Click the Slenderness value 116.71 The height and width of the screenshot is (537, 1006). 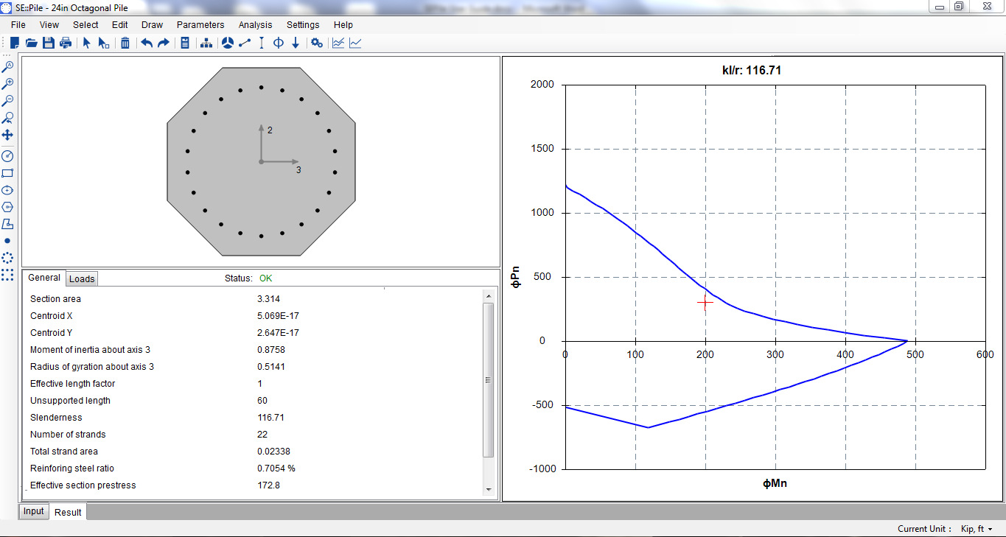pos(271,418)
